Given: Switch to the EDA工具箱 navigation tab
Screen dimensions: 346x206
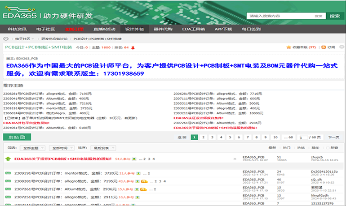Looking at the screenshot, I should 193,29.
